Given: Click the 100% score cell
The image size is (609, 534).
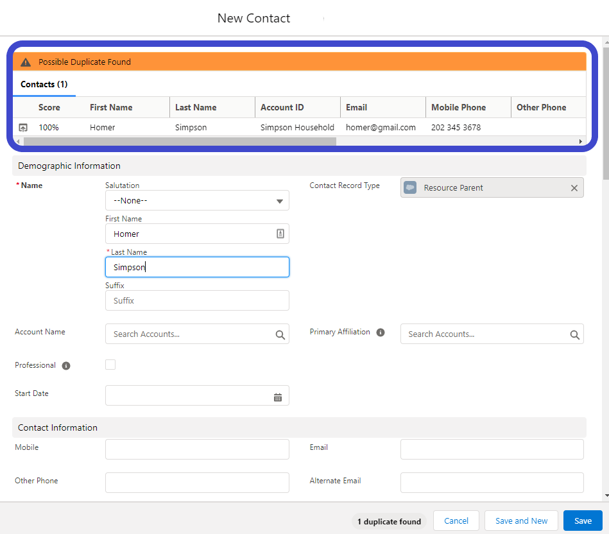Looking at the screenshot, I should [x=49, y=127].
